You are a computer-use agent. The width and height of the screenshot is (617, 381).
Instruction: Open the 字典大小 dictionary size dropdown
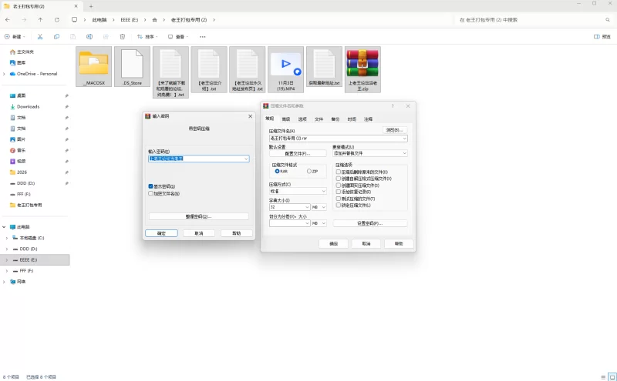click(x=290, y=207)
